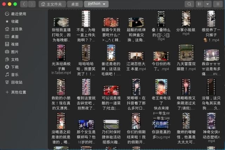225x150 pixels.
Task: Go back with the back arrow
Action: tap(24, 4)
